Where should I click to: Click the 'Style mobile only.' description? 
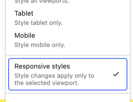point(40,45)
